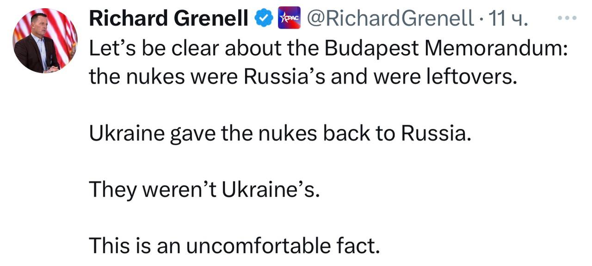Click the sentence 'This is an uncomfortable fact.'
592x266 pixels.
[234, 246]
